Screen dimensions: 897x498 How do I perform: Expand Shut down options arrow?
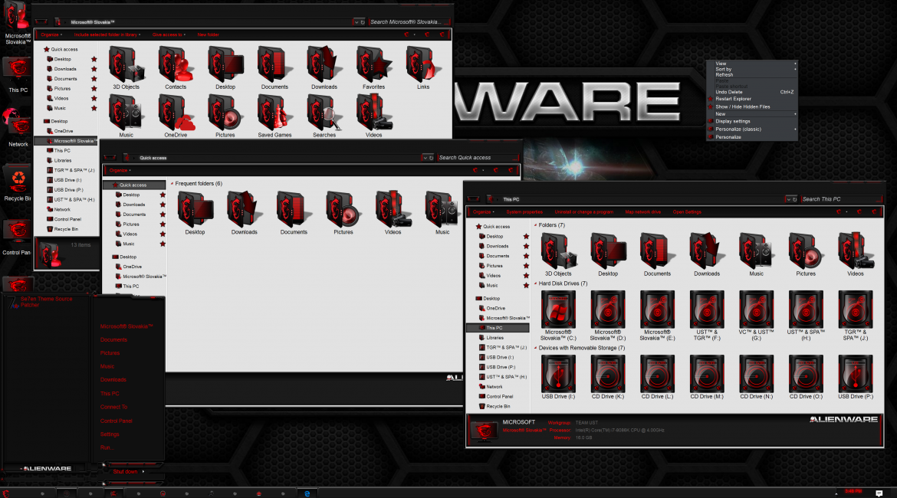pyautogui.click(x=143, y=472)
